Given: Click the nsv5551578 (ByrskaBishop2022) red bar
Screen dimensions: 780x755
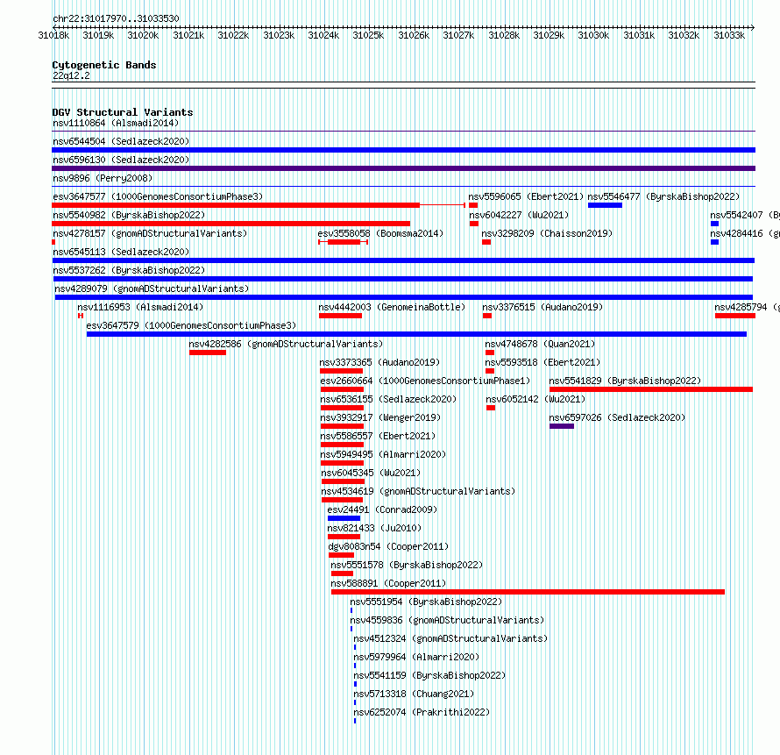Looking at the screenshot, I should (342, 573).
